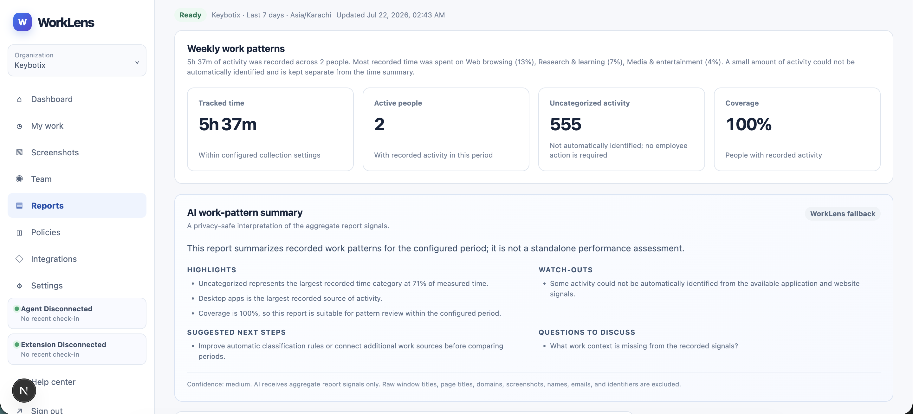913x414 pixels.
Task: Open the Help center link
Action: pos(53,382)
